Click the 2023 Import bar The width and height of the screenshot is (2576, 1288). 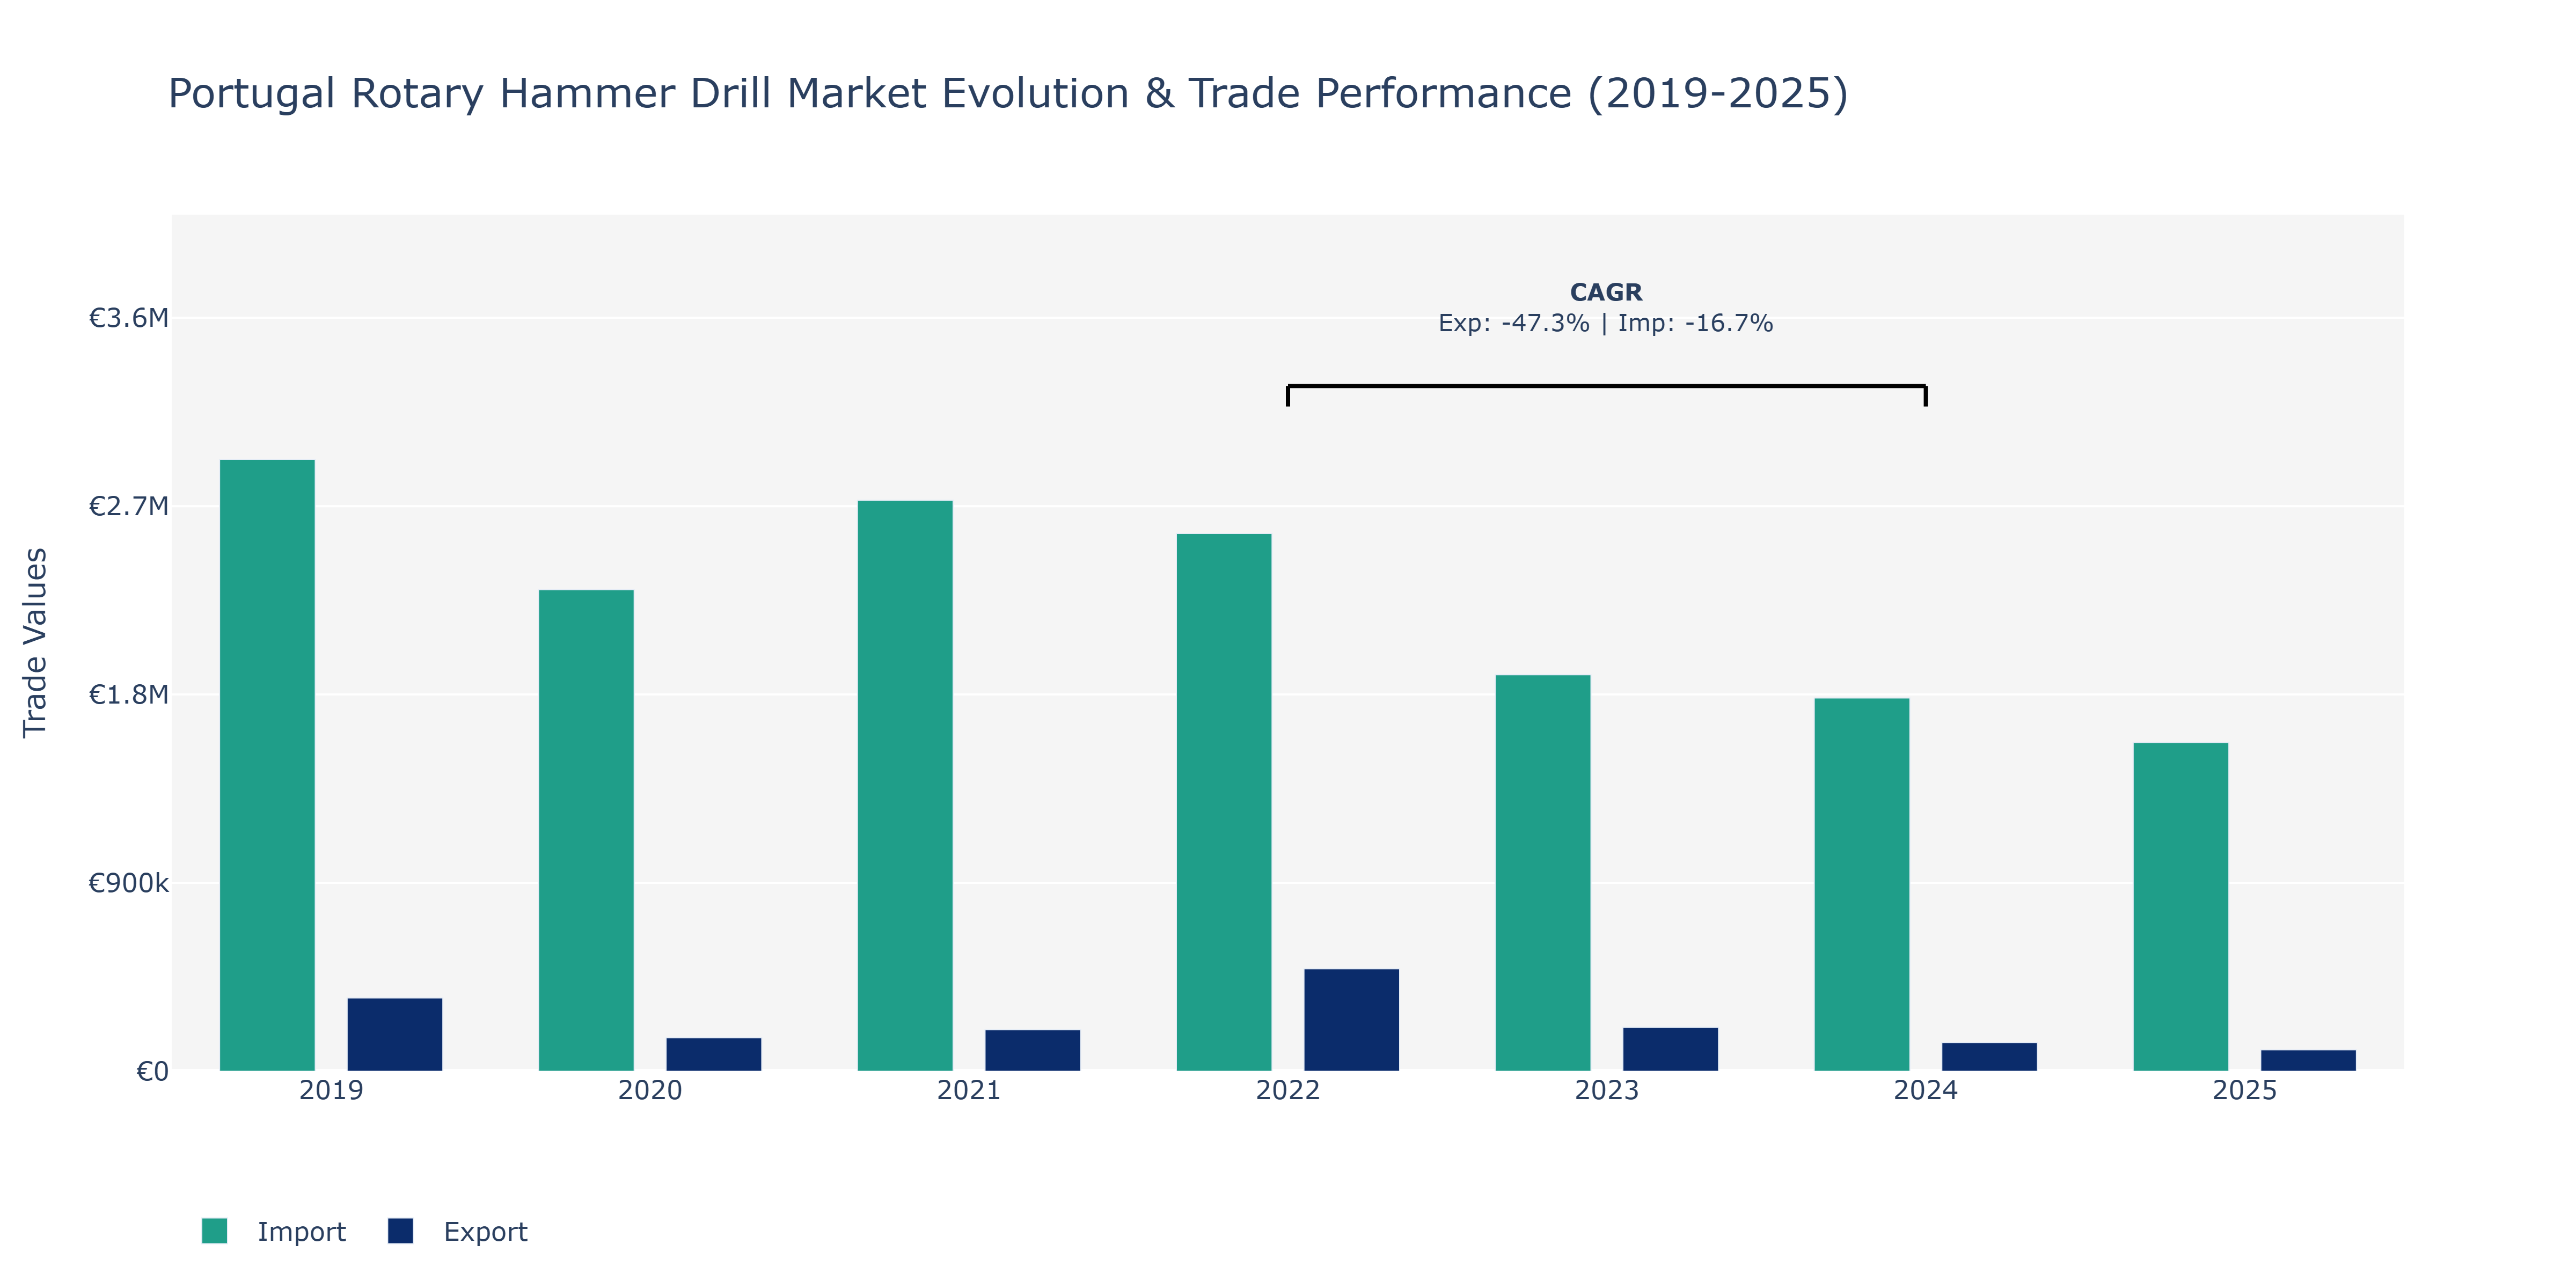[x=1543, y=873]
